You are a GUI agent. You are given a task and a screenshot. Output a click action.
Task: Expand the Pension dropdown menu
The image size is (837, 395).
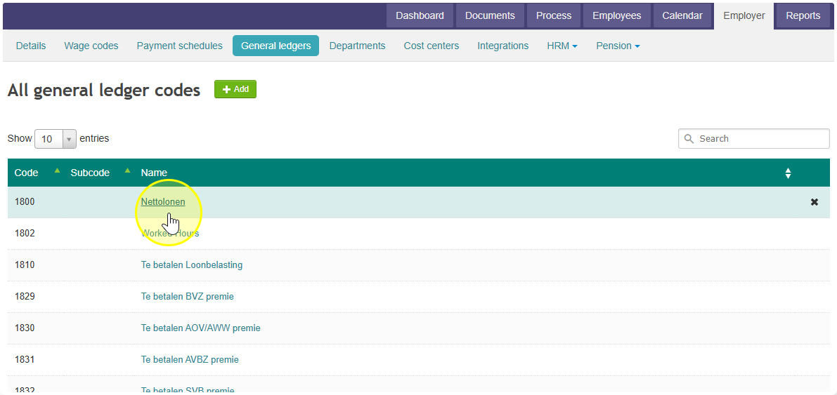pos(618,46)
